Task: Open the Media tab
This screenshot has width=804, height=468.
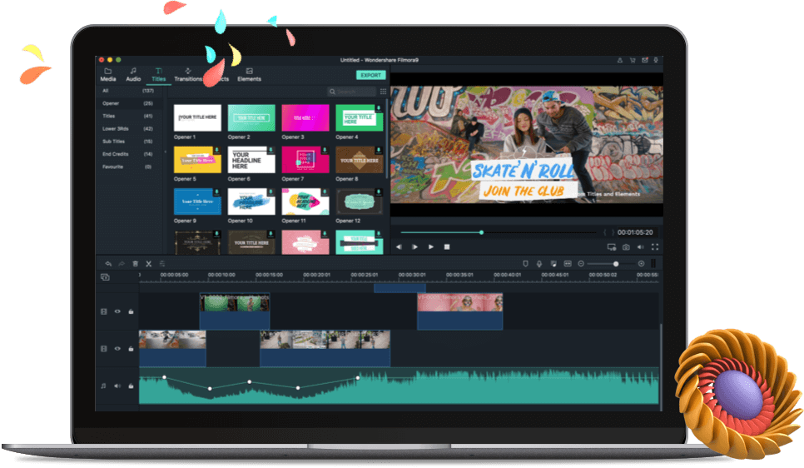Action: tap(107, 75)
